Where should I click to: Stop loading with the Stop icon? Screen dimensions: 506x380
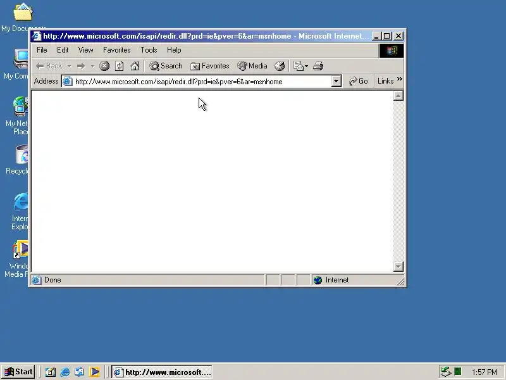click(x=104, y=66)
